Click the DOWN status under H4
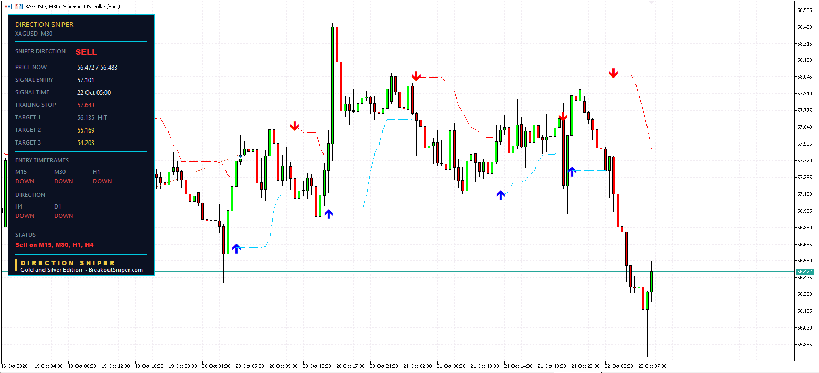 tap(25, 216)
